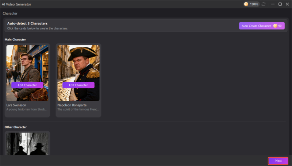Click the Other Character section heading

click(16, 127)
